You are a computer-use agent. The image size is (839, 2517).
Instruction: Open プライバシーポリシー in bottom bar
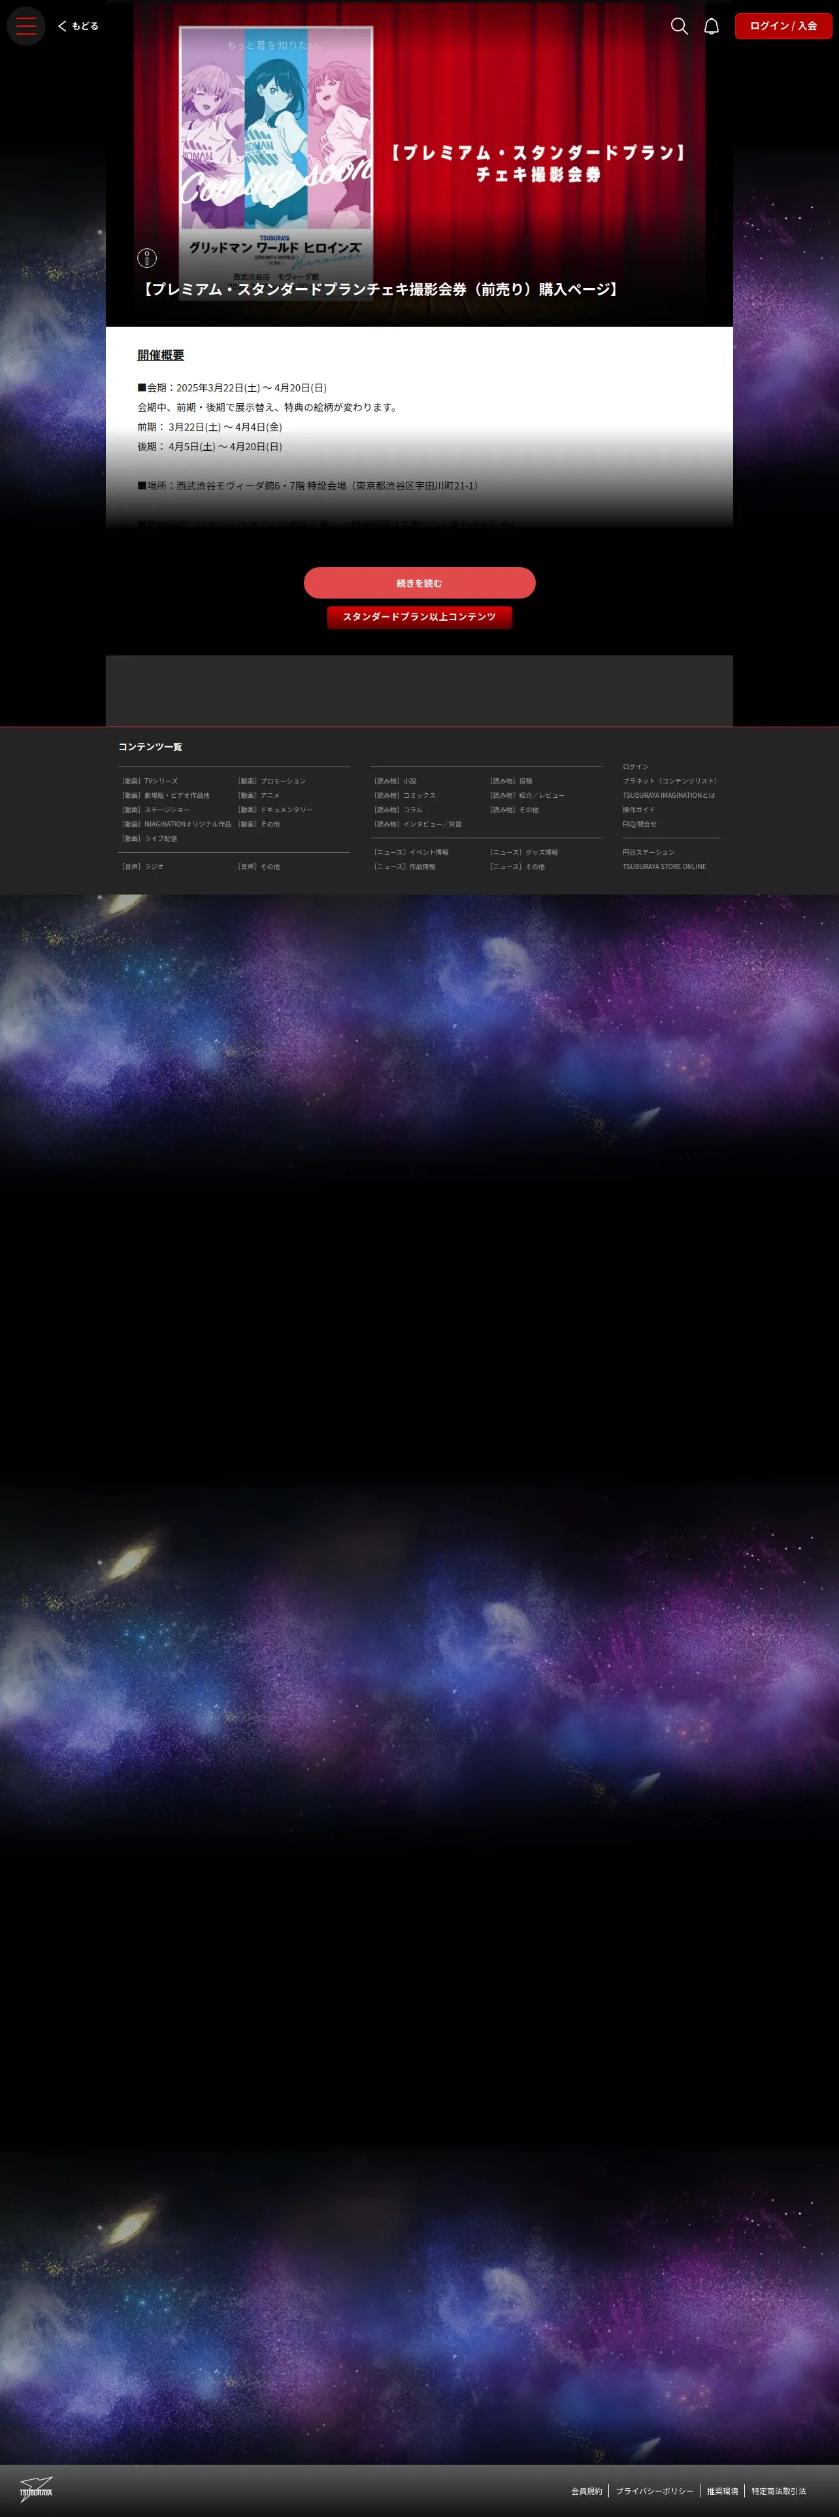coord(654,2492)
